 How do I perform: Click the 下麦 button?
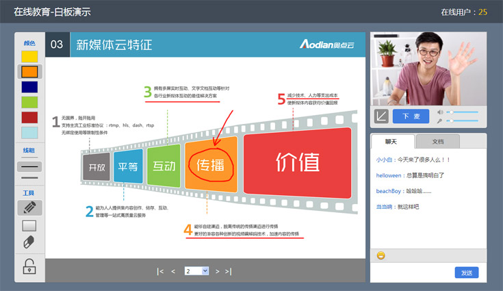tap(411, 116)
